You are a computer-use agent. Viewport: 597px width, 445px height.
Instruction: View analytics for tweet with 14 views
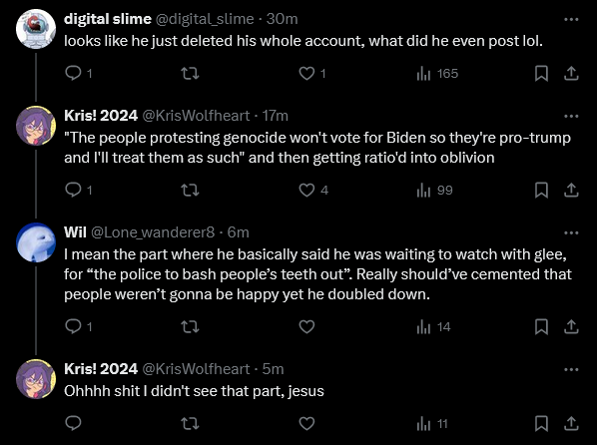pos(433,326)
